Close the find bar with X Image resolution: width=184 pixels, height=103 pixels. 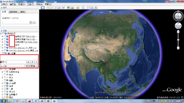[36, 62]
